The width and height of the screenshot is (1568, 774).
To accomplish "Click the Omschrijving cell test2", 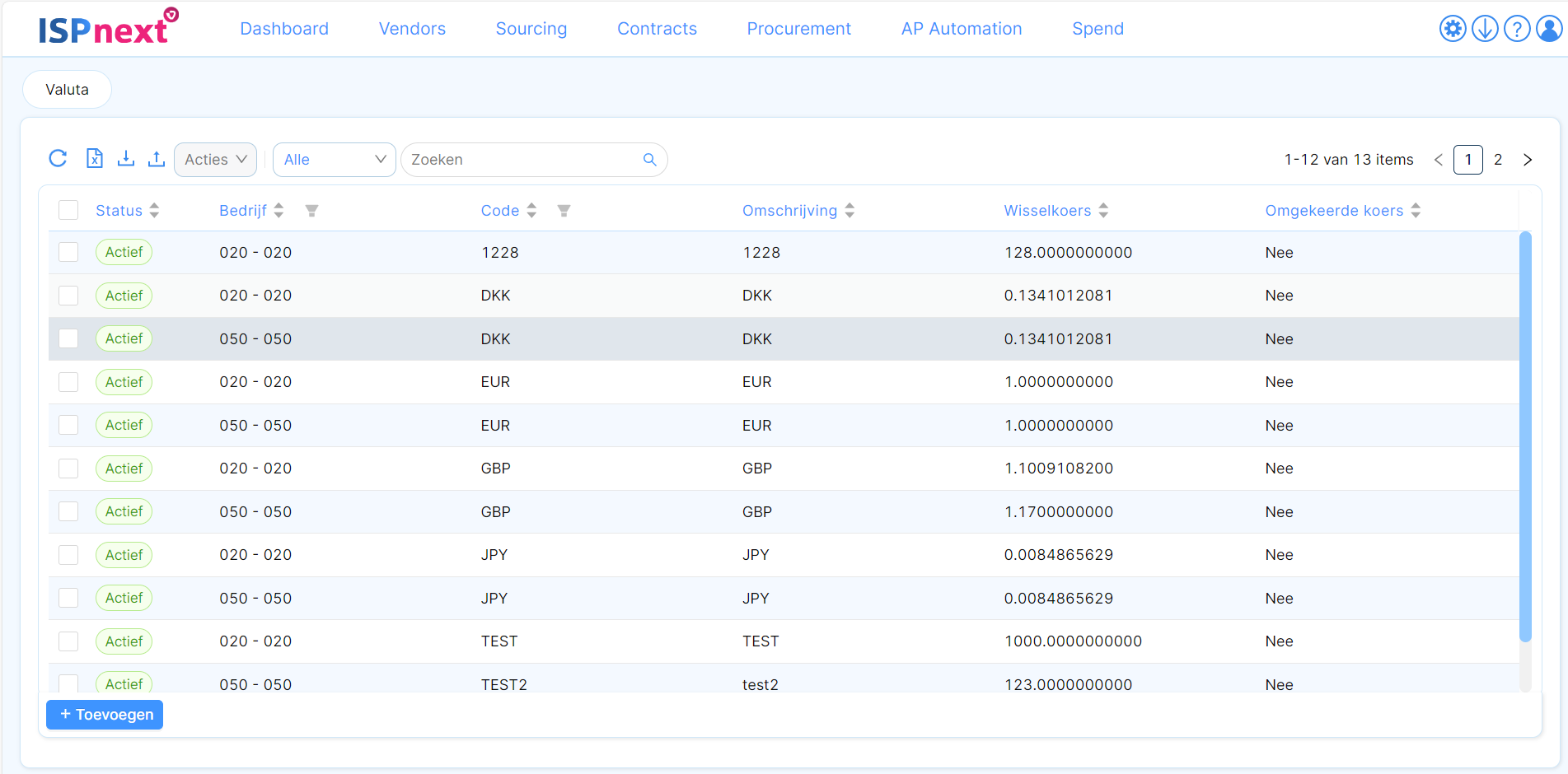I will coord(761,685).
